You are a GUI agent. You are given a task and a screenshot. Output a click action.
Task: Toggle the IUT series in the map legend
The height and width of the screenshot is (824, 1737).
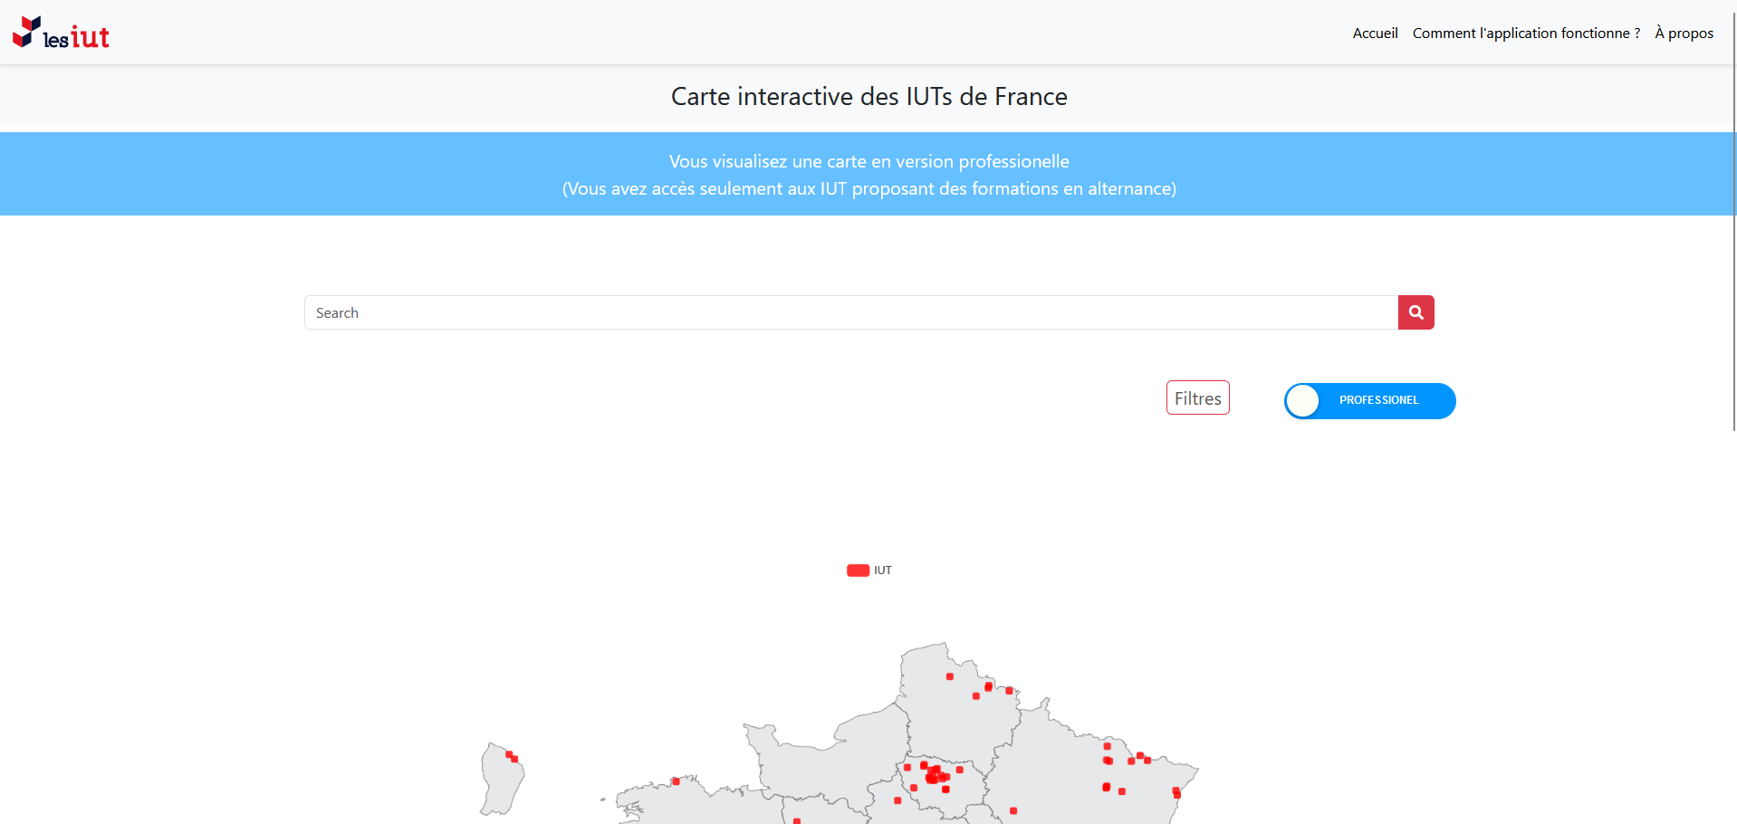click(x=882, y=570)
